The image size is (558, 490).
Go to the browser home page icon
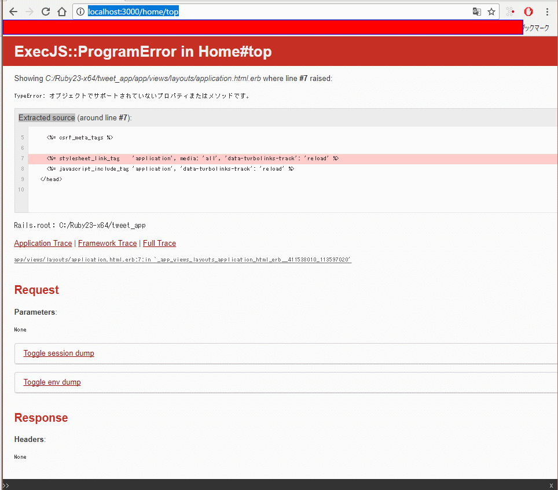(62, 12)
